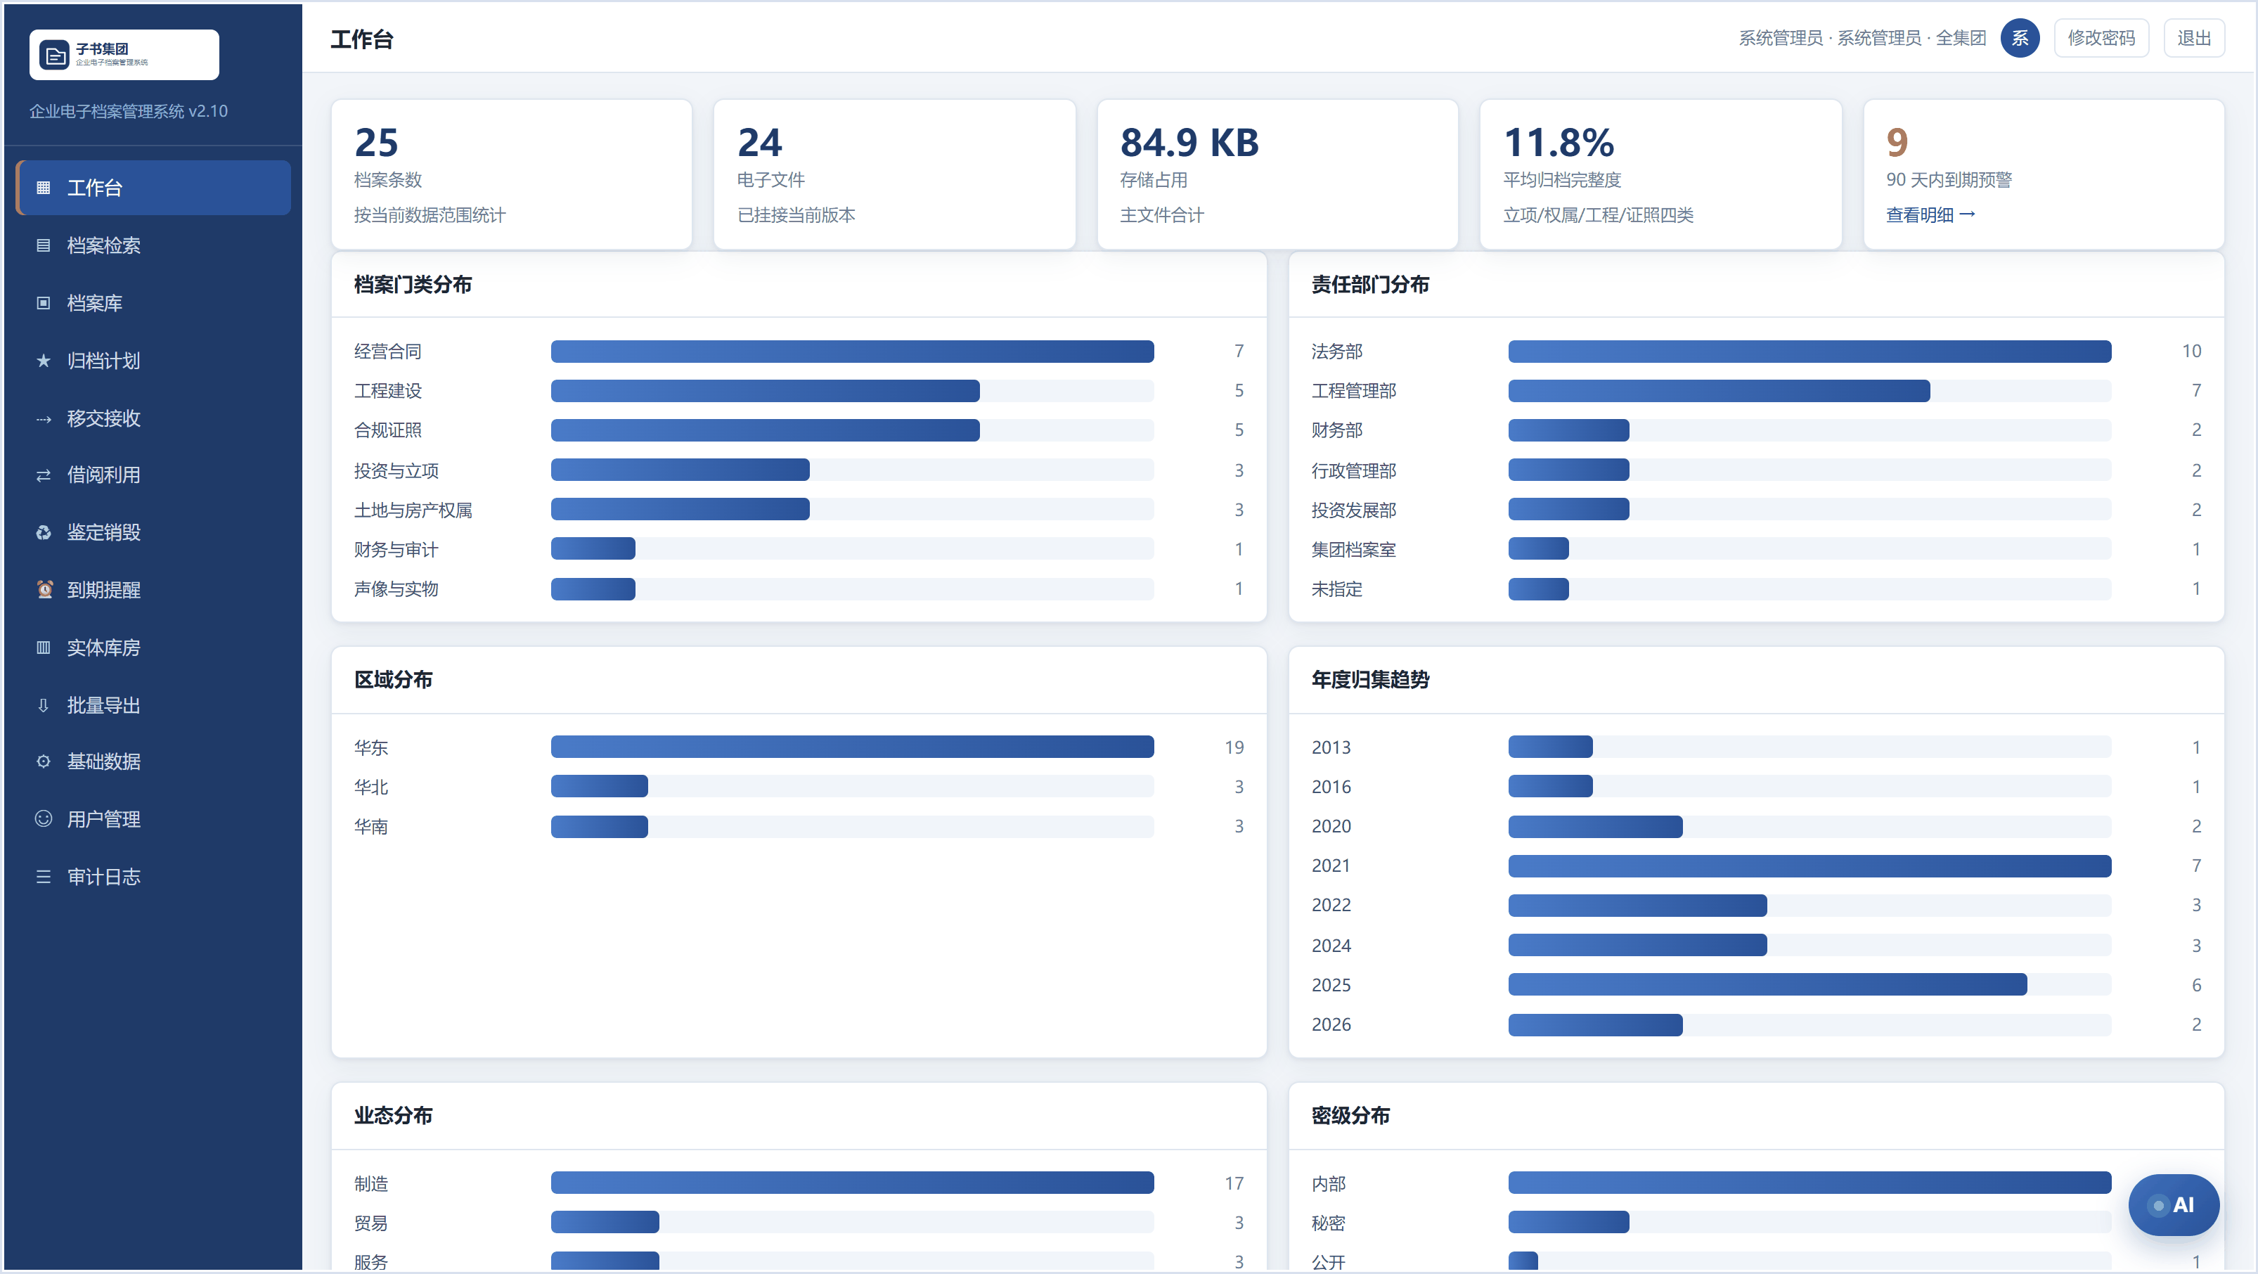Click the 11.8% 平均归档完整度 card
2258x1274 pixels.
point(1660,174)
